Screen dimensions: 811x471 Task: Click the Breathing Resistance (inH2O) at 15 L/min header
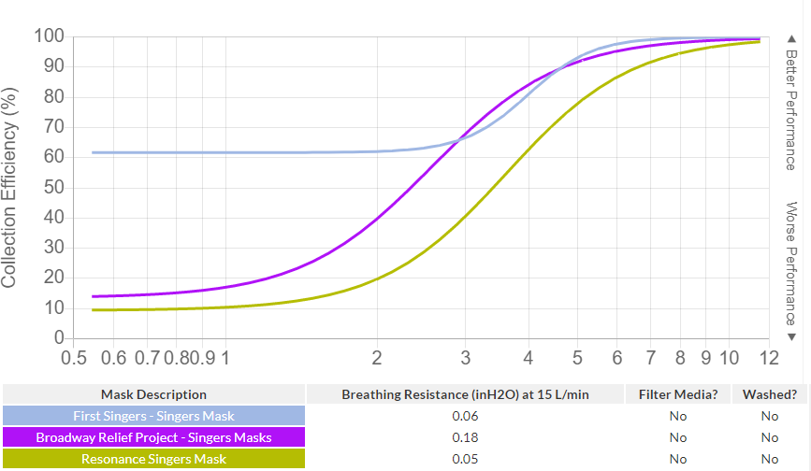pos(465,394)
